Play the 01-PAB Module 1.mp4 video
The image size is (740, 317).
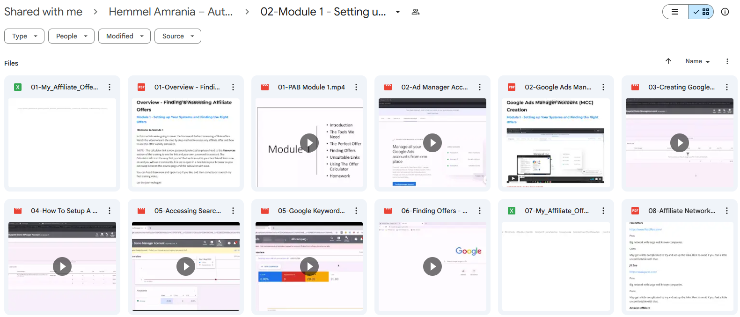click(x=309, y=143)
